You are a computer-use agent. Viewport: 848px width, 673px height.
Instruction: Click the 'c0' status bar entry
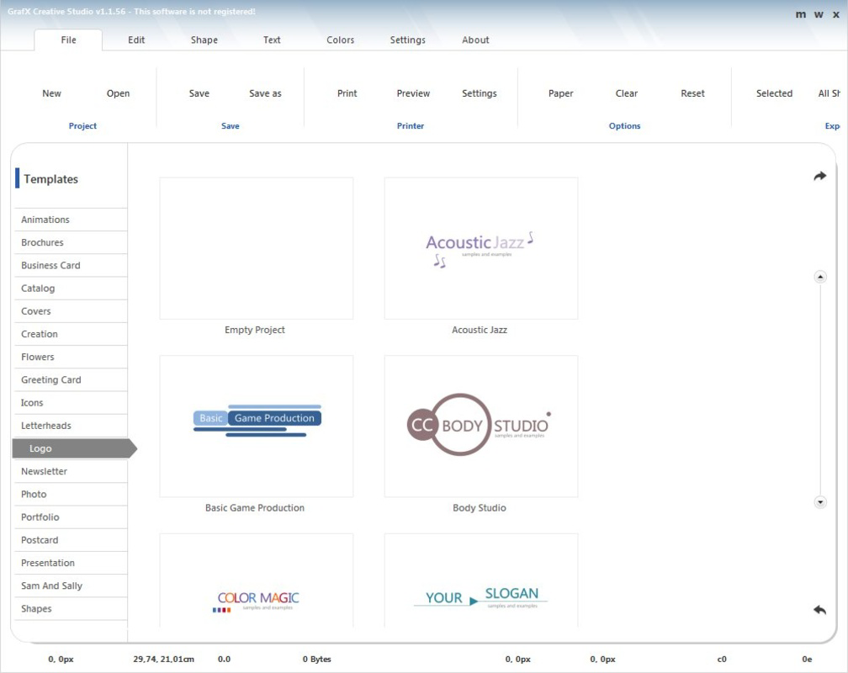coord(722,660)
